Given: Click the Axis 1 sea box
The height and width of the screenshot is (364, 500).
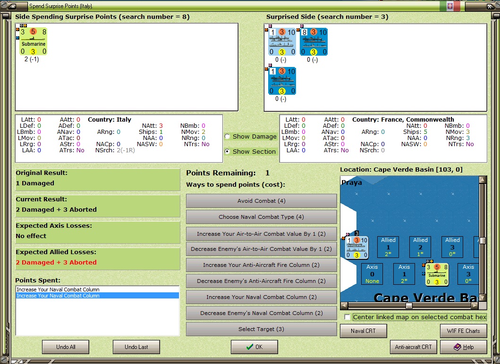Looking at the screenshot, I should (x=404, y=274).
